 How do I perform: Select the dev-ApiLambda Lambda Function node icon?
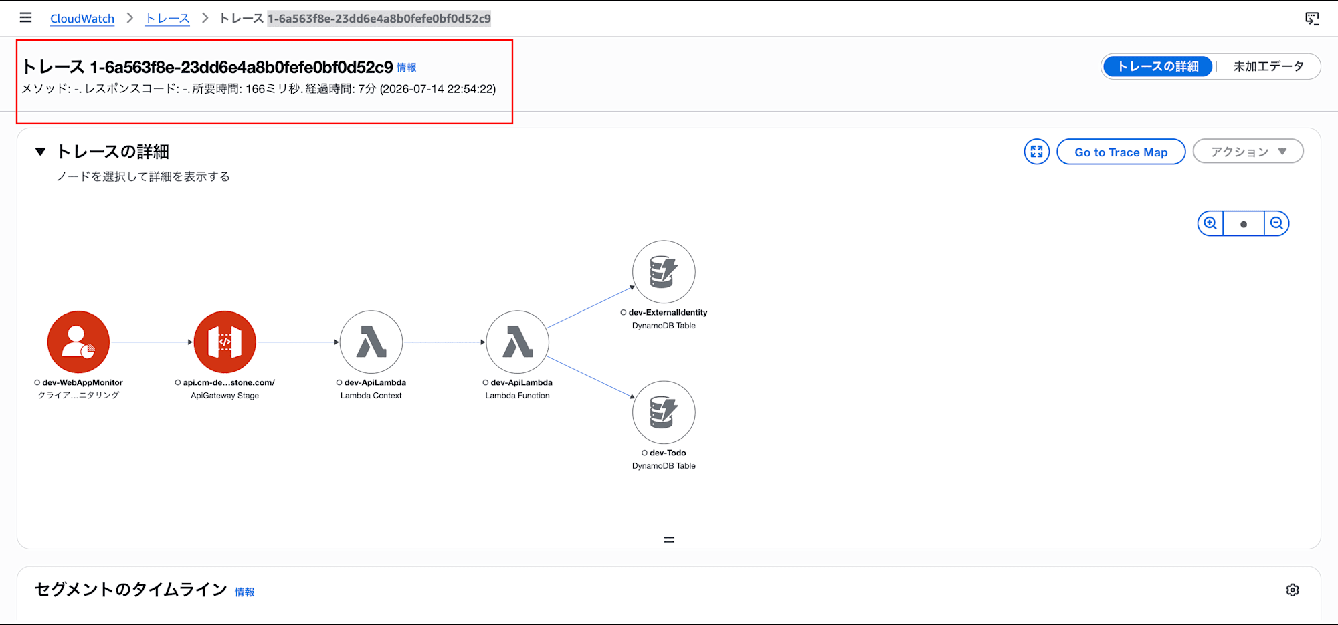click(517, 342)
